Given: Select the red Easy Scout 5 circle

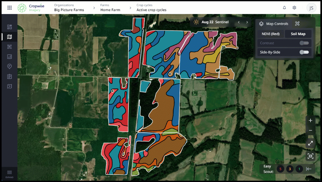Looking at the screenshot, I should click(280, 169).
